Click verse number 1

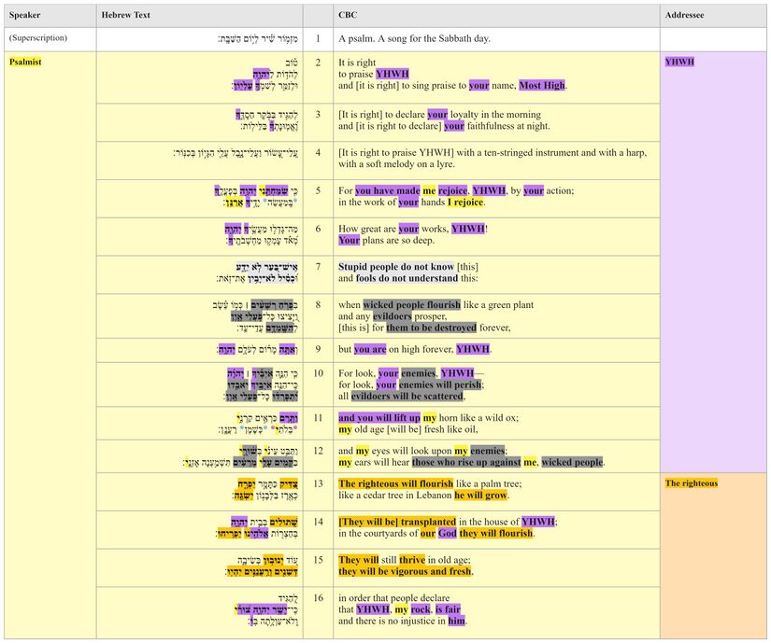[x=319, y=38]
